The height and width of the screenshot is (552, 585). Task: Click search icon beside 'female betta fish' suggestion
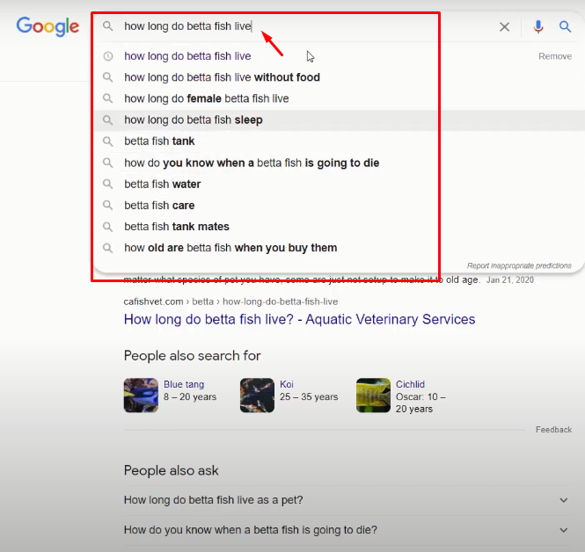pos(108,98)
